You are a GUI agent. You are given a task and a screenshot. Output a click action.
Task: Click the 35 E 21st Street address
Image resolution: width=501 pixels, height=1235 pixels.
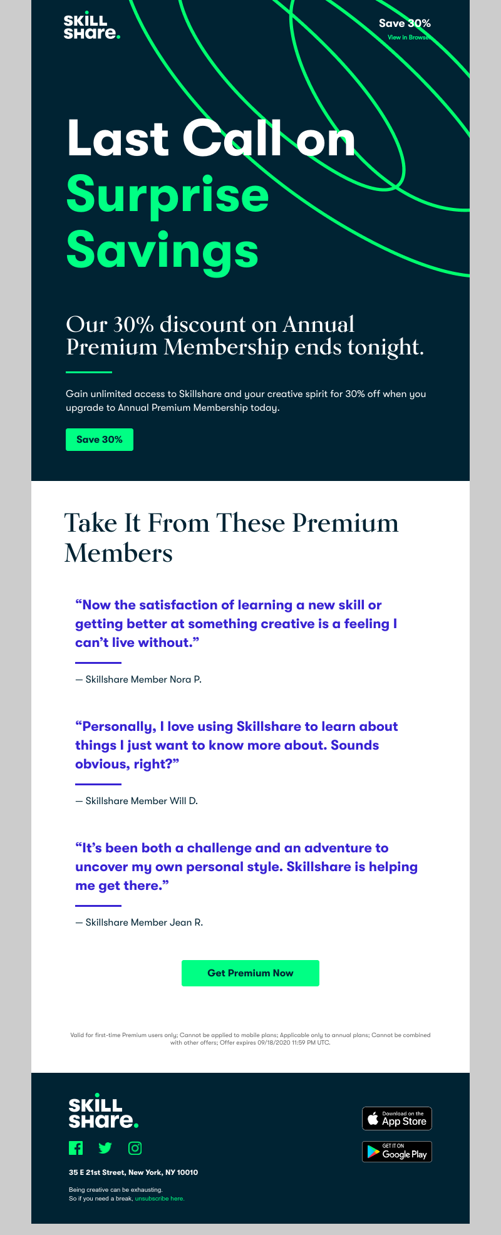133,1172
